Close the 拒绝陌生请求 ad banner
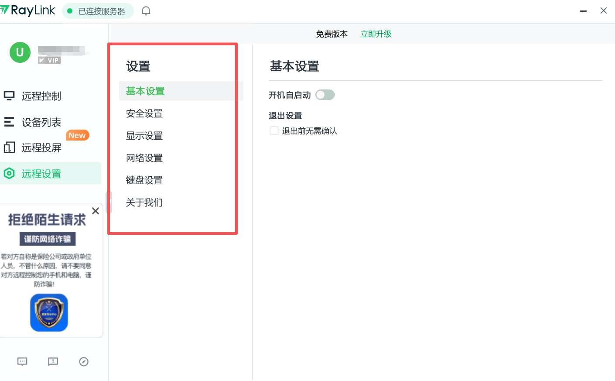 coord(96,211)
